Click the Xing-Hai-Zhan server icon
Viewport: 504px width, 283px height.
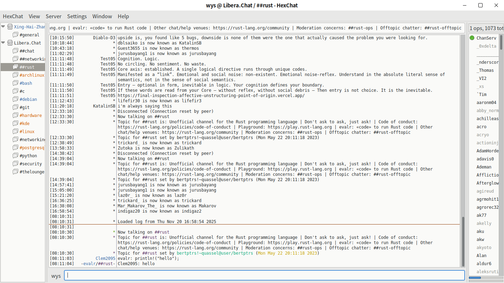[x=10, y=27]
